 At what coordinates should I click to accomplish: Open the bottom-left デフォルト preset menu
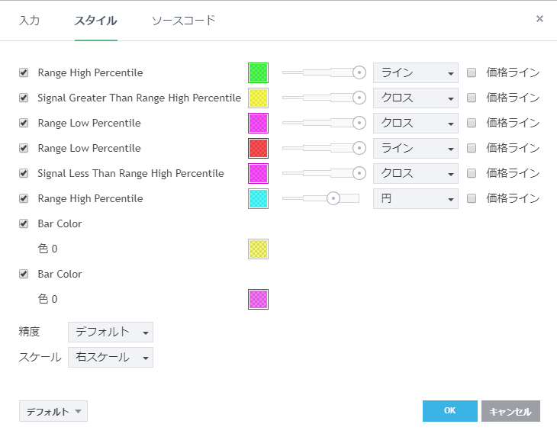(53, 411)
